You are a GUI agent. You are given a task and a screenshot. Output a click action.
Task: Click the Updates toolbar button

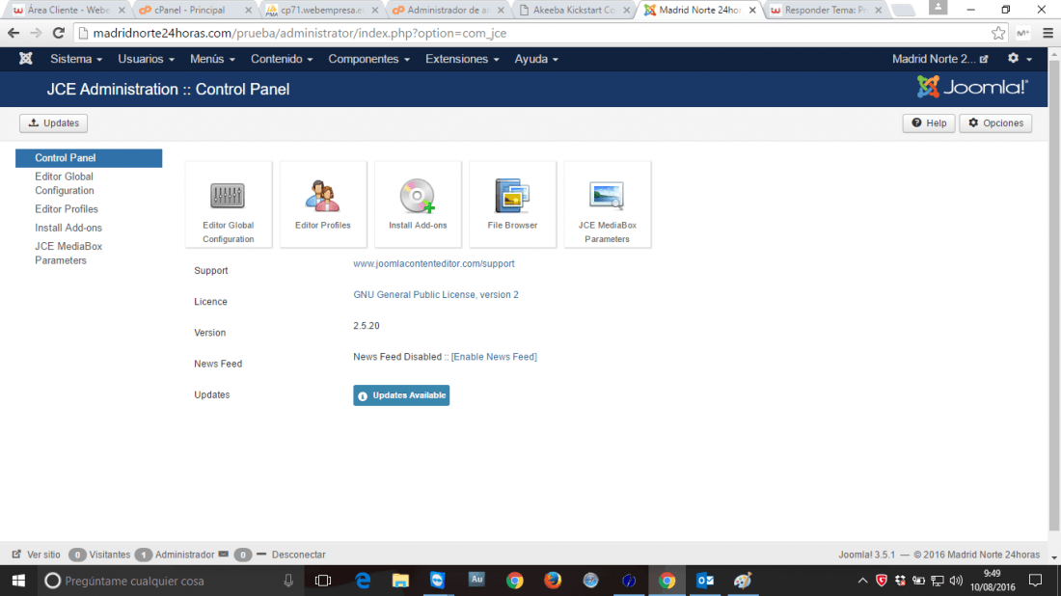(53, 123)
